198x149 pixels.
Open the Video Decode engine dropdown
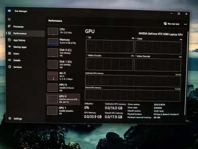tap(135, 56)
